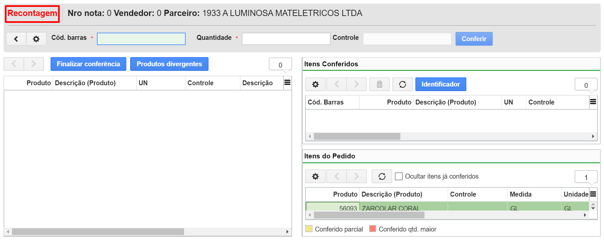Open settings gear in Itens Conferidos

(x=315, y=84)
